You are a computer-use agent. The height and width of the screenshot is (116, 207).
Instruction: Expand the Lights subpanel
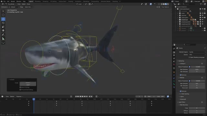(x=179, y=97)
